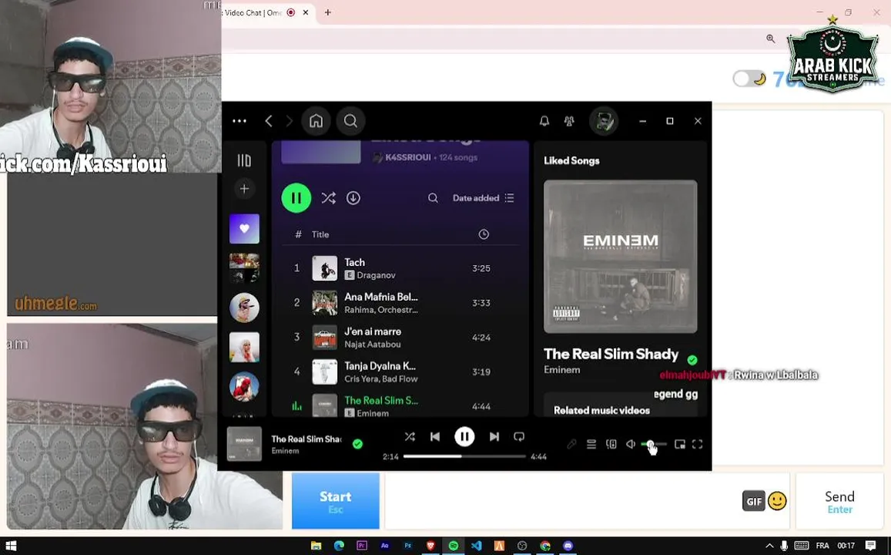Select The Real Slim S... track row
The width and height of the screenshot is (891, 555).
pos(400,405)
